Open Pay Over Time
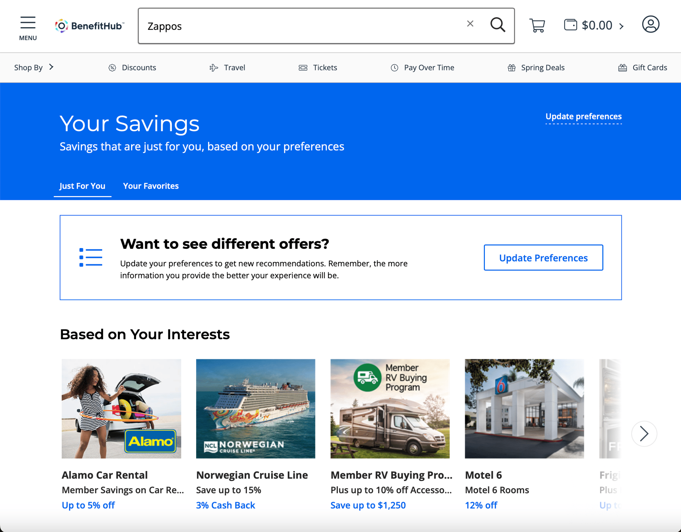The width and height of the screenshot is (681, 532). click(422, 68)
